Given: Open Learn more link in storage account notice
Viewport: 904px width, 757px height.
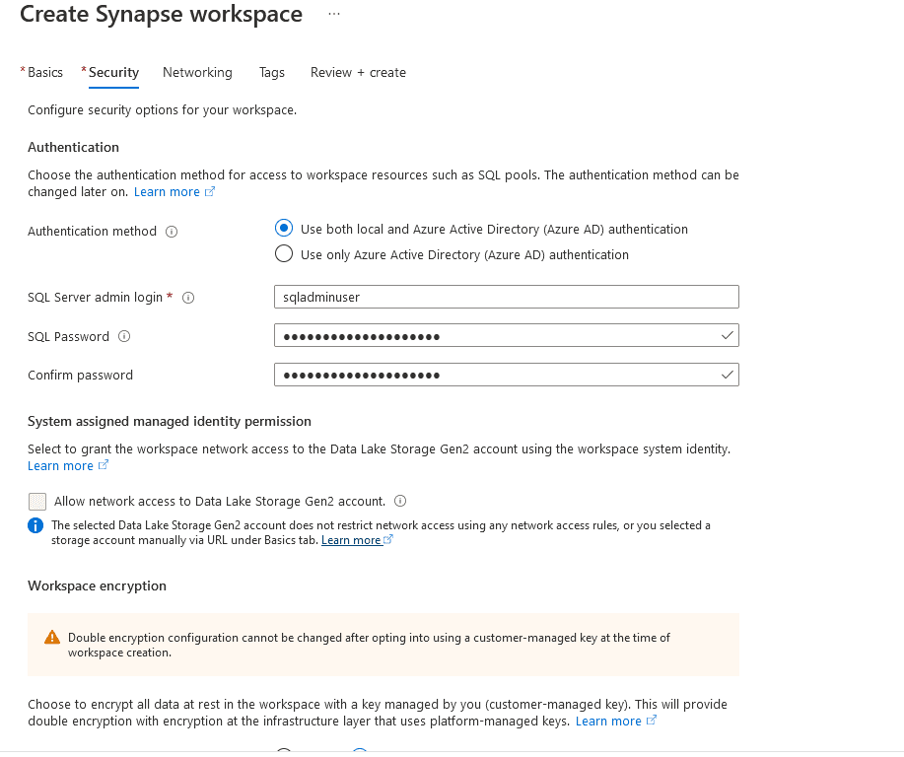Looking at the screenshot, I should tap(351, 540).
